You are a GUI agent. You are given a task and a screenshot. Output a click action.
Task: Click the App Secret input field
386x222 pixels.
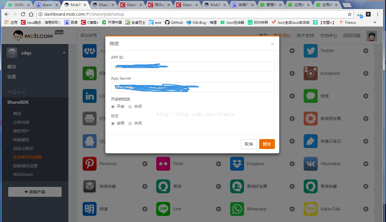point(193,87)
